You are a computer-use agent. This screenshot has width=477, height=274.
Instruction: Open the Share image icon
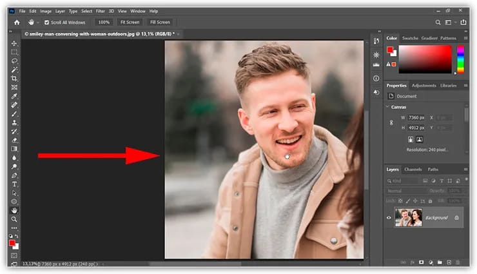pos(463,22)
